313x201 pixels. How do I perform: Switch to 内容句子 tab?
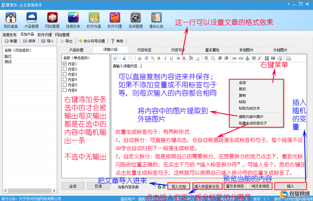click(x=178, y=50)
